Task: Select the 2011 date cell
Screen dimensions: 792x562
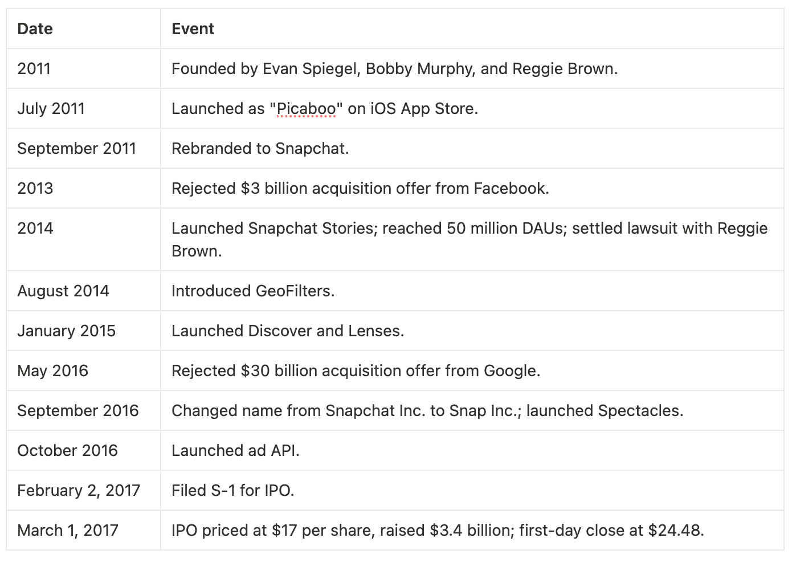Action: (x=83, y=68)
